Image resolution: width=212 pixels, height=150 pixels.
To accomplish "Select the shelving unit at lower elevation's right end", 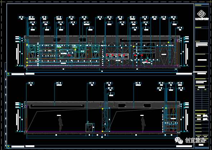I will (x=170, y=120).
